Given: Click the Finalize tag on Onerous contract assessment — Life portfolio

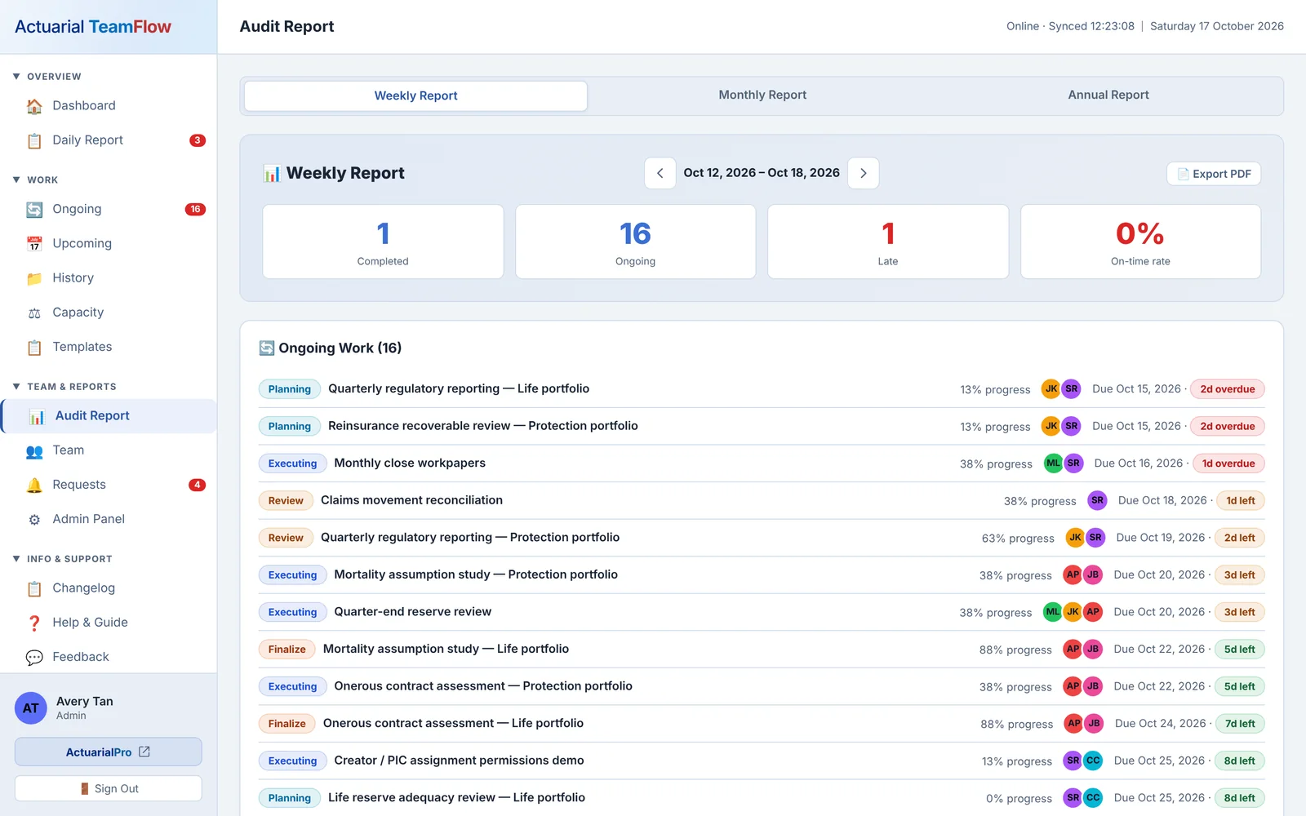Looking at the screenshot, I should [287, 724].
